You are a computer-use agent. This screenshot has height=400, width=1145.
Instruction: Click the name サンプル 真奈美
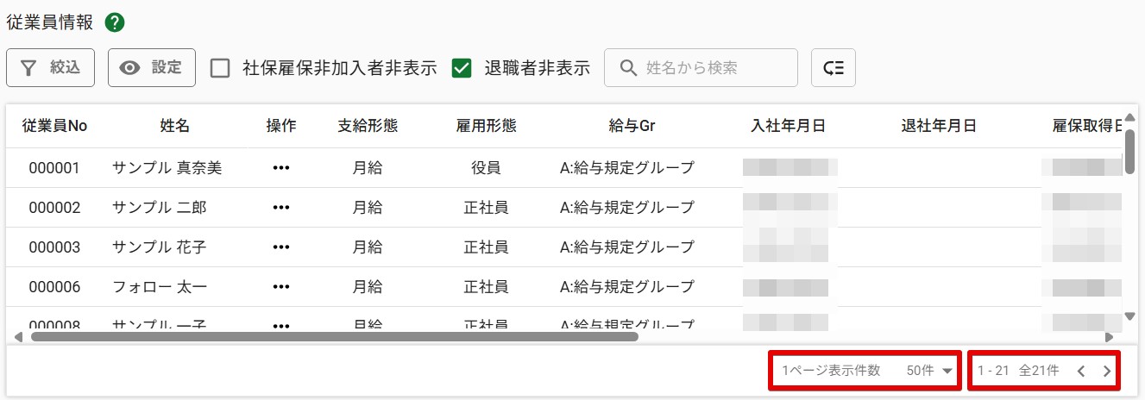point(167,168)
